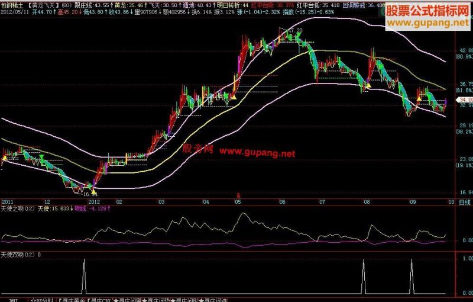This screenshot has height=302, width=473.
Task: Click the yellow buy triangle near the 16.94 low
Action: pyautogui.click(x=93, y=191)
